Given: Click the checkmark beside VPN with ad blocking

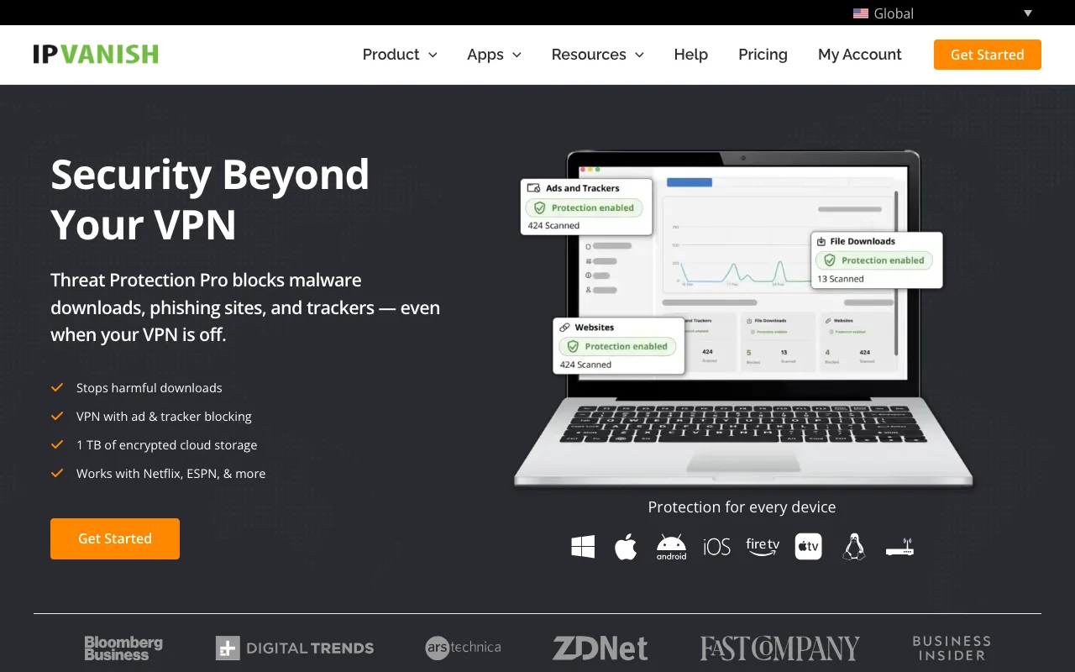Looking at the screenshot, I should pyautogui.click(x=57, y=416).
